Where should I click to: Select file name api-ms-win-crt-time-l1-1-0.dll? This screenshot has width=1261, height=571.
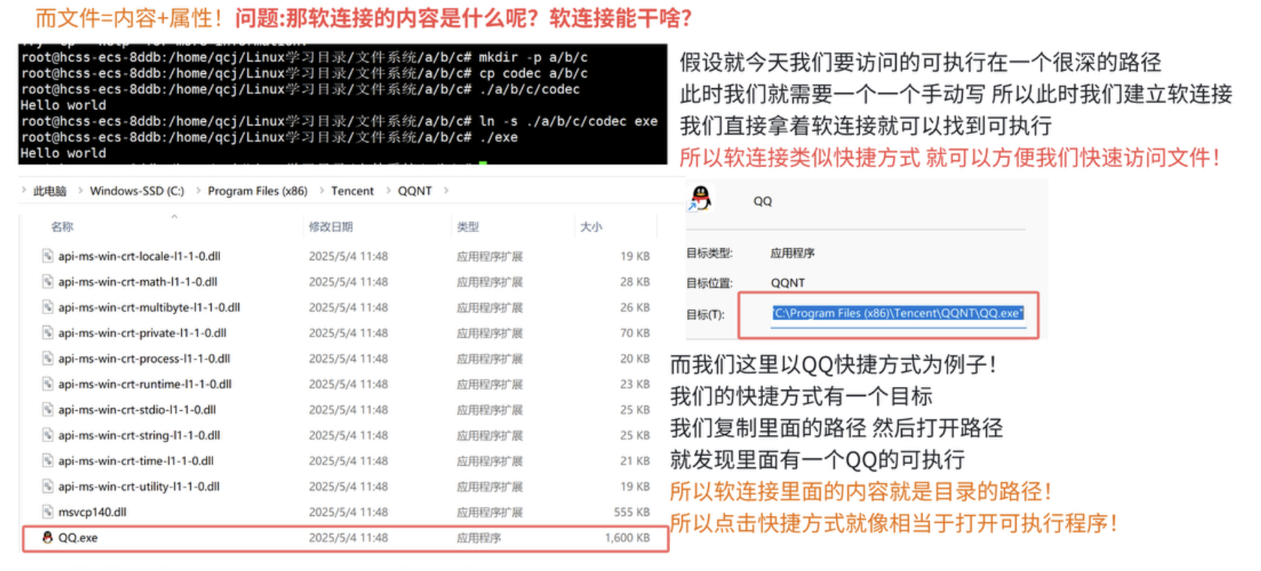[136, 461]
